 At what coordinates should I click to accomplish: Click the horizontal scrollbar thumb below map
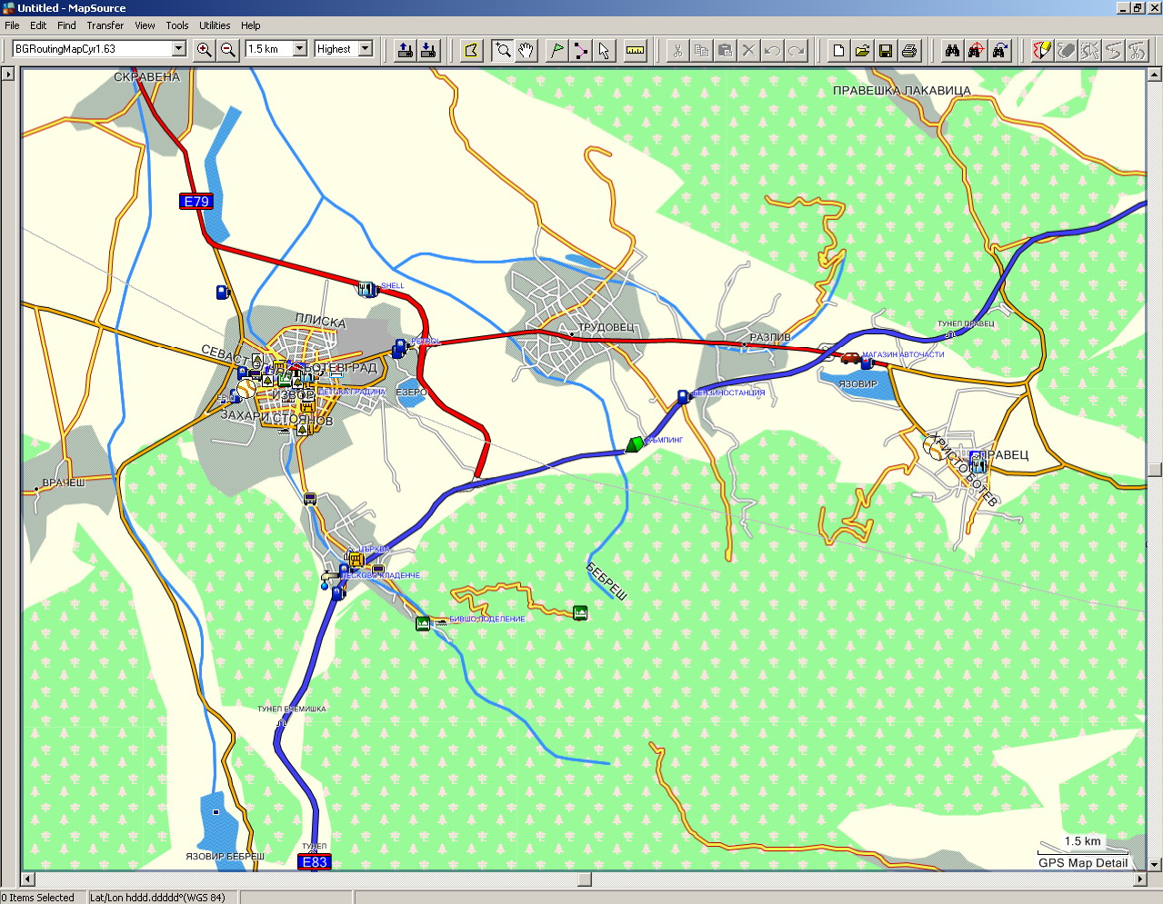(x=585, y=879)
